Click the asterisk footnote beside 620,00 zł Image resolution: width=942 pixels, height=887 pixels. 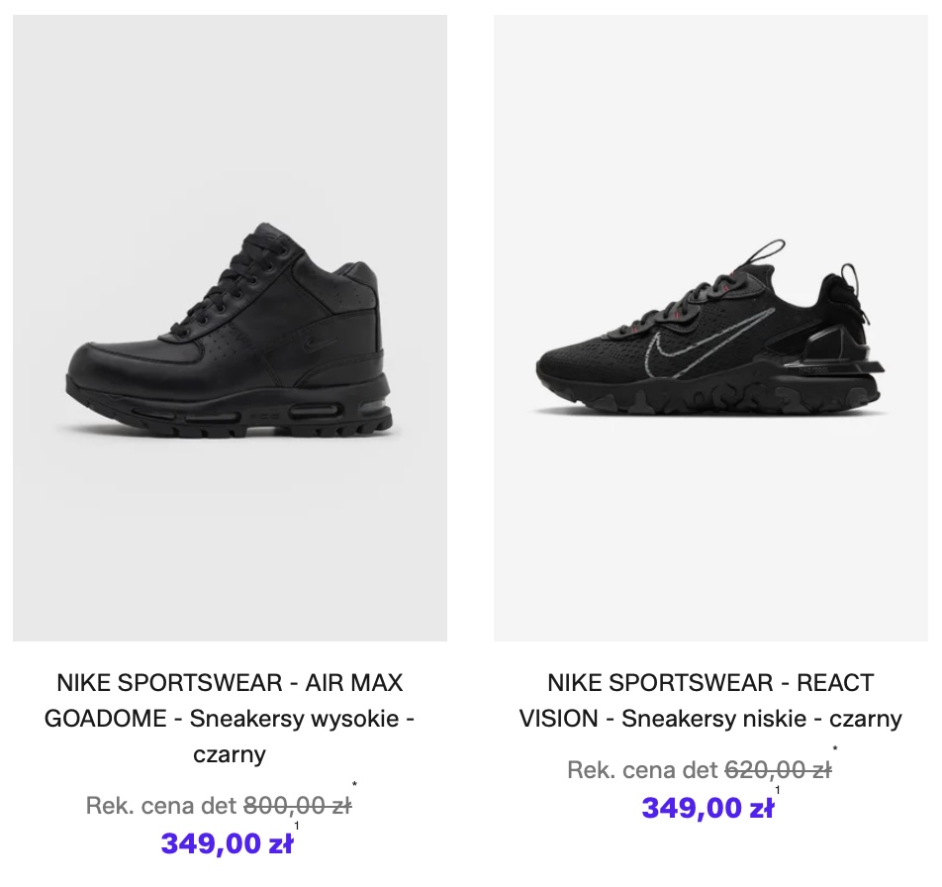click(x=835, y=749)
